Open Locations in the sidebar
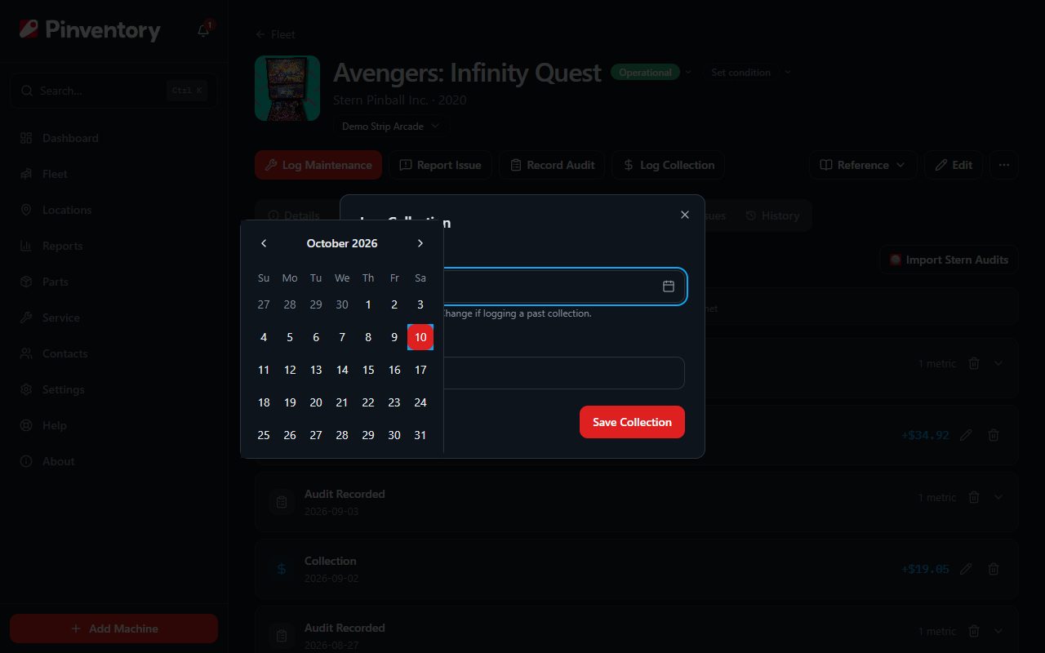This screenshot has height=653, width=1045. tap(113, 210)
